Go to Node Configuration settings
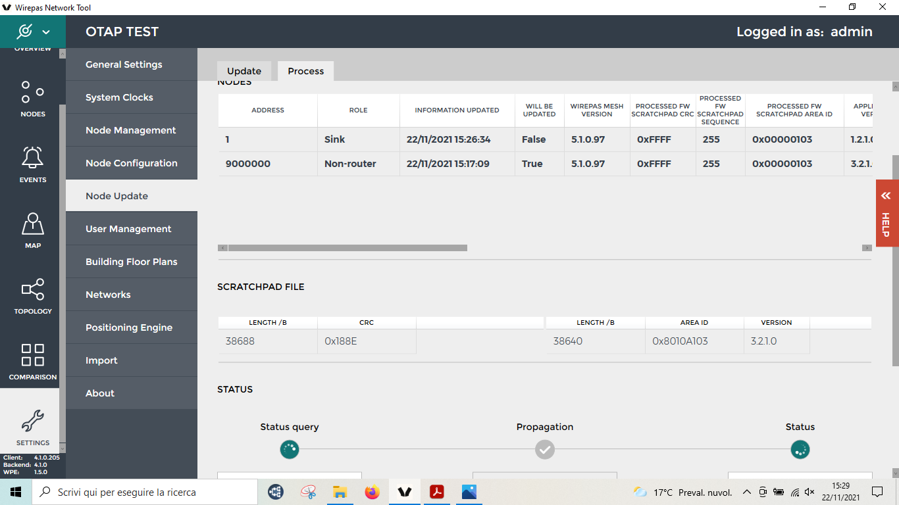Image resolution: width=899 pixels, height=505 pixels. [132, 163]
